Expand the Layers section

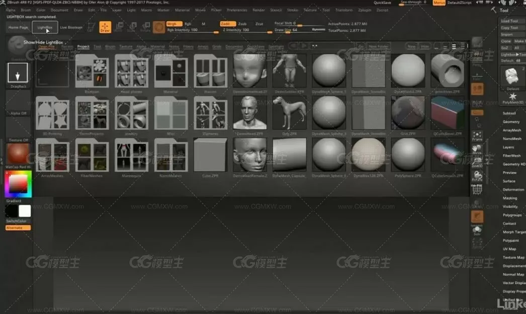(x=508, y=147)
